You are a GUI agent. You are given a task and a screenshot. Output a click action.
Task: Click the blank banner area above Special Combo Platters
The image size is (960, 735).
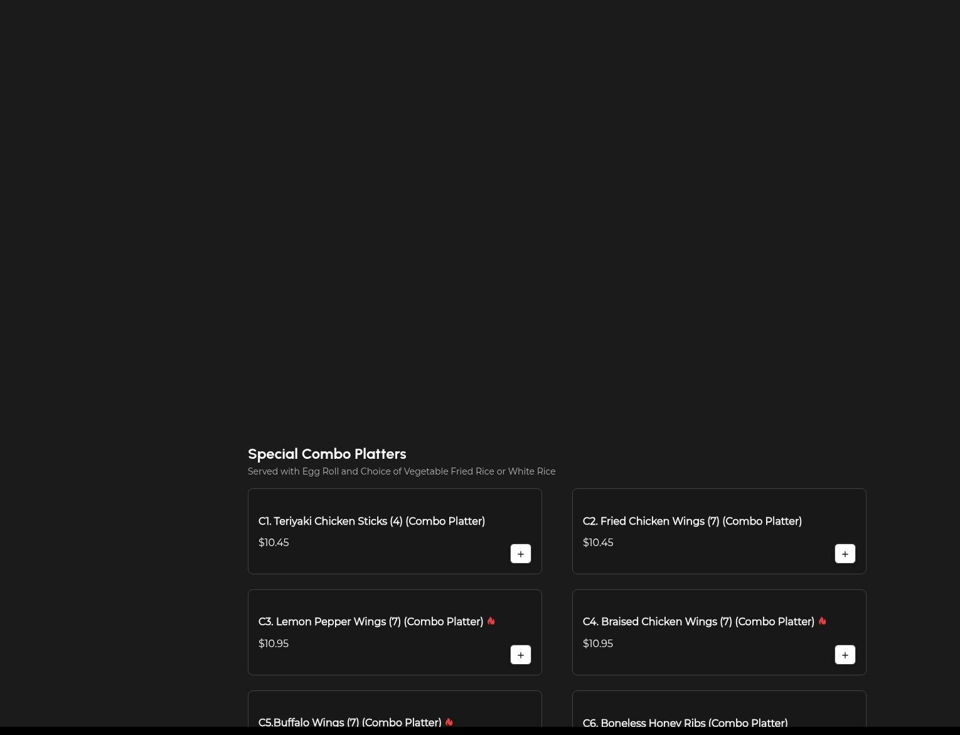[x=480, y=213]
